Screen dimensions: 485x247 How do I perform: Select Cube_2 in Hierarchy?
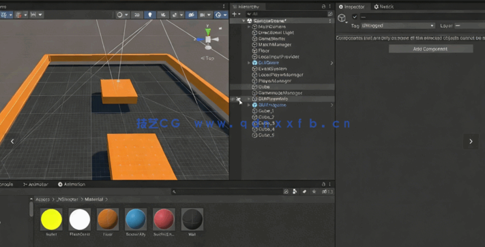[266, 117]
